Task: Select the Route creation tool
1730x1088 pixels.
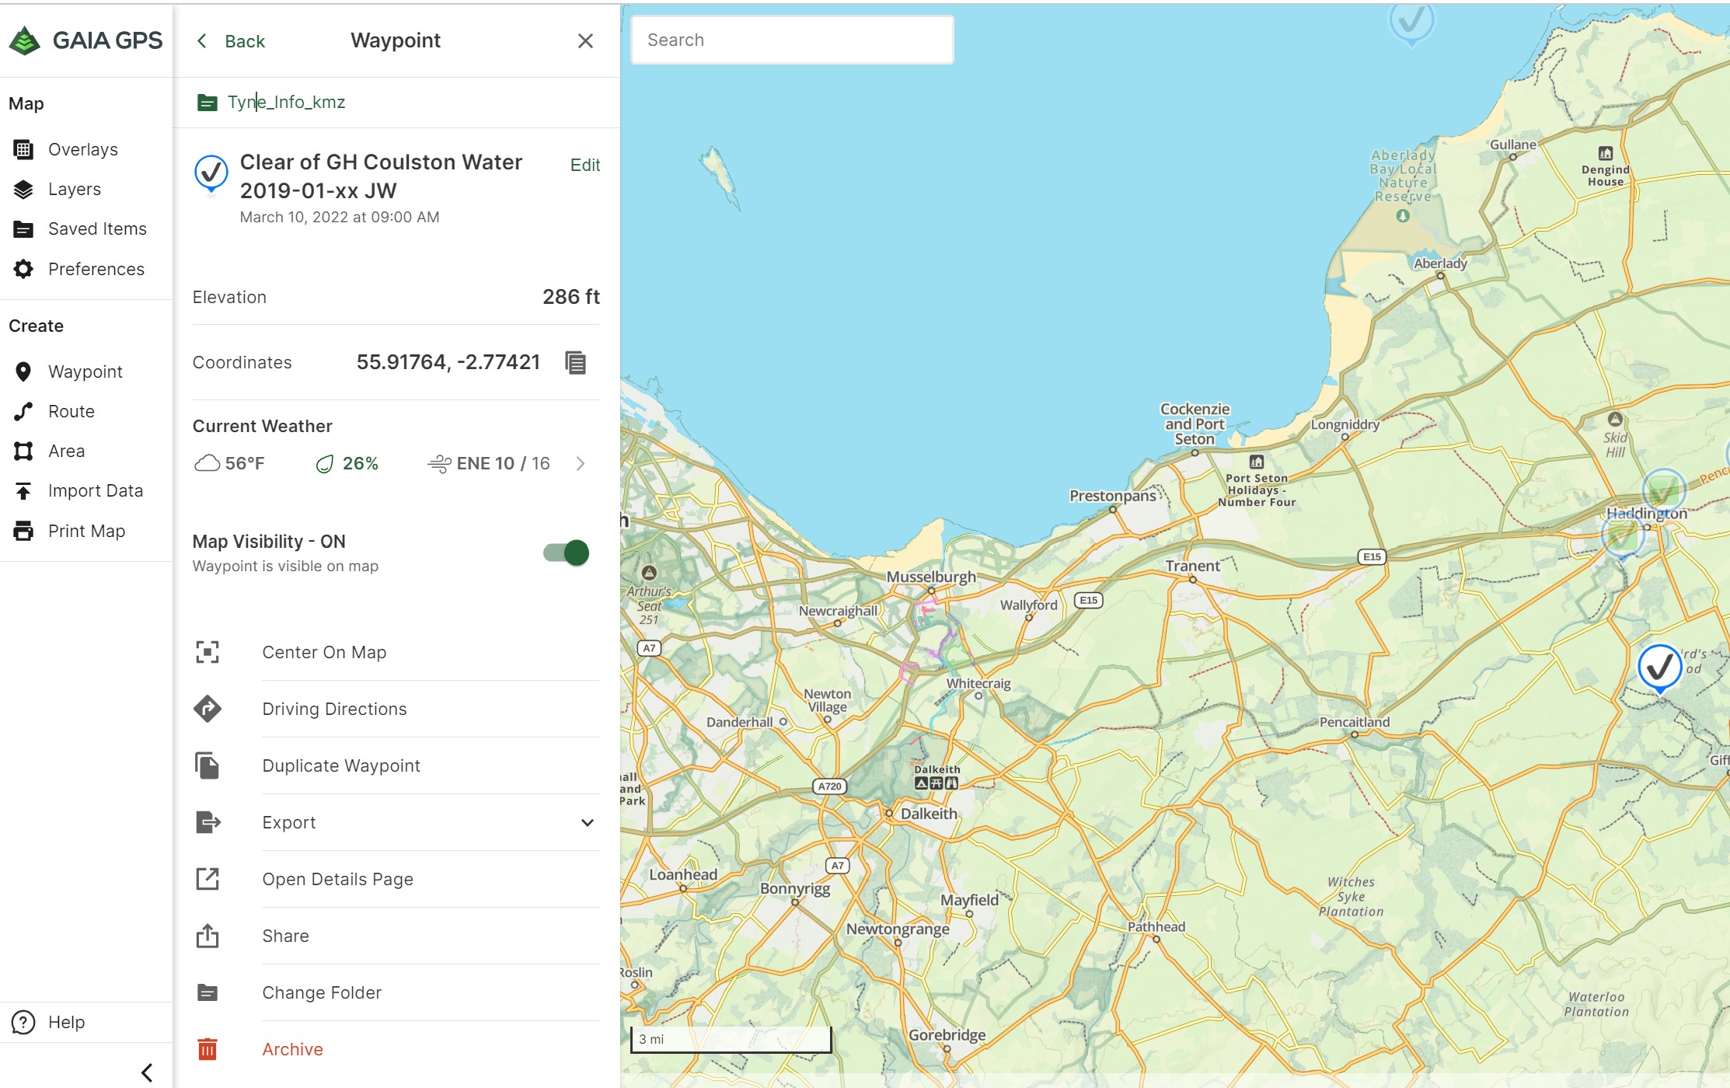Action: tap(71, 411)
